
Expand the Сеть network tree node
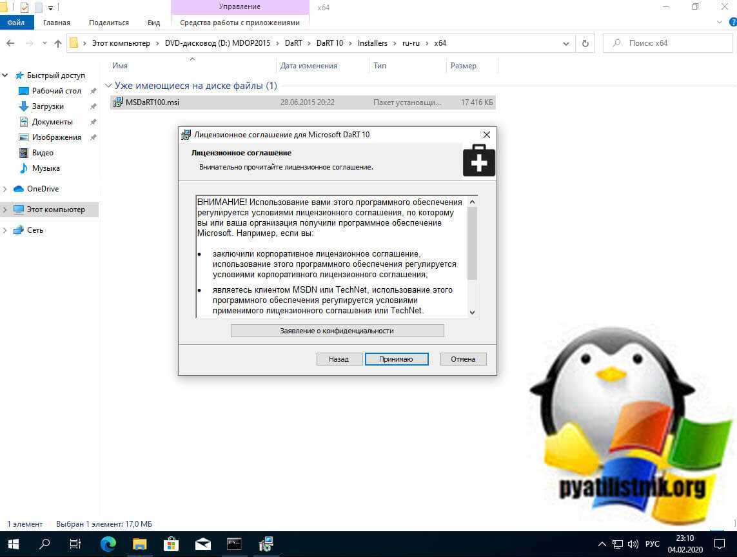click(5, 230)
